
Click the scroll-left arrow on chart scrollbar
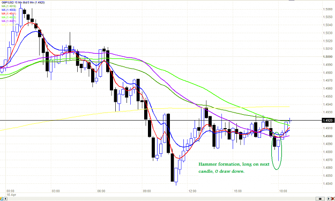point(5,199)
